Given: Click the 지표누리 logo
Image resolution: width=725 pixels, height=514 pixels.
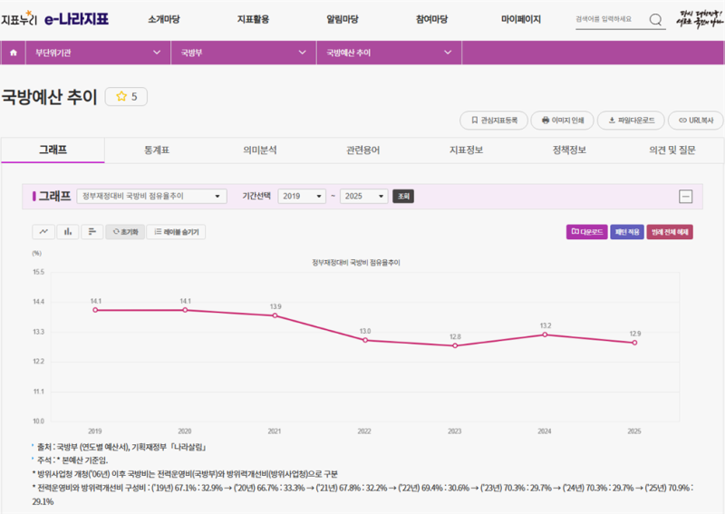Looking at the screenshot, I should coord(18,18).
